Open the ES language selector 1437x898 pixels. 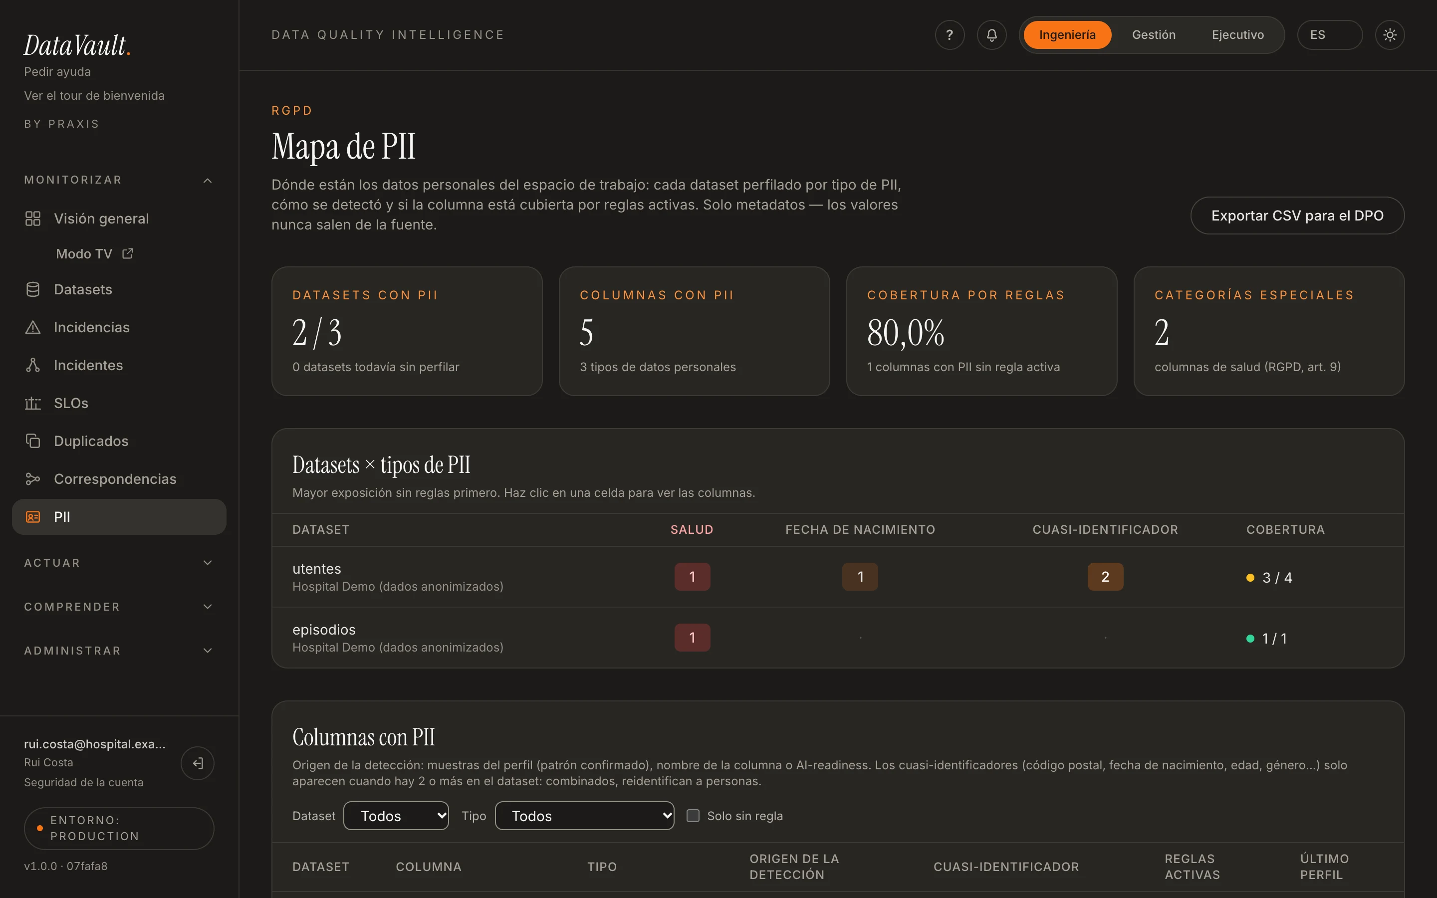coord(1330,35)
